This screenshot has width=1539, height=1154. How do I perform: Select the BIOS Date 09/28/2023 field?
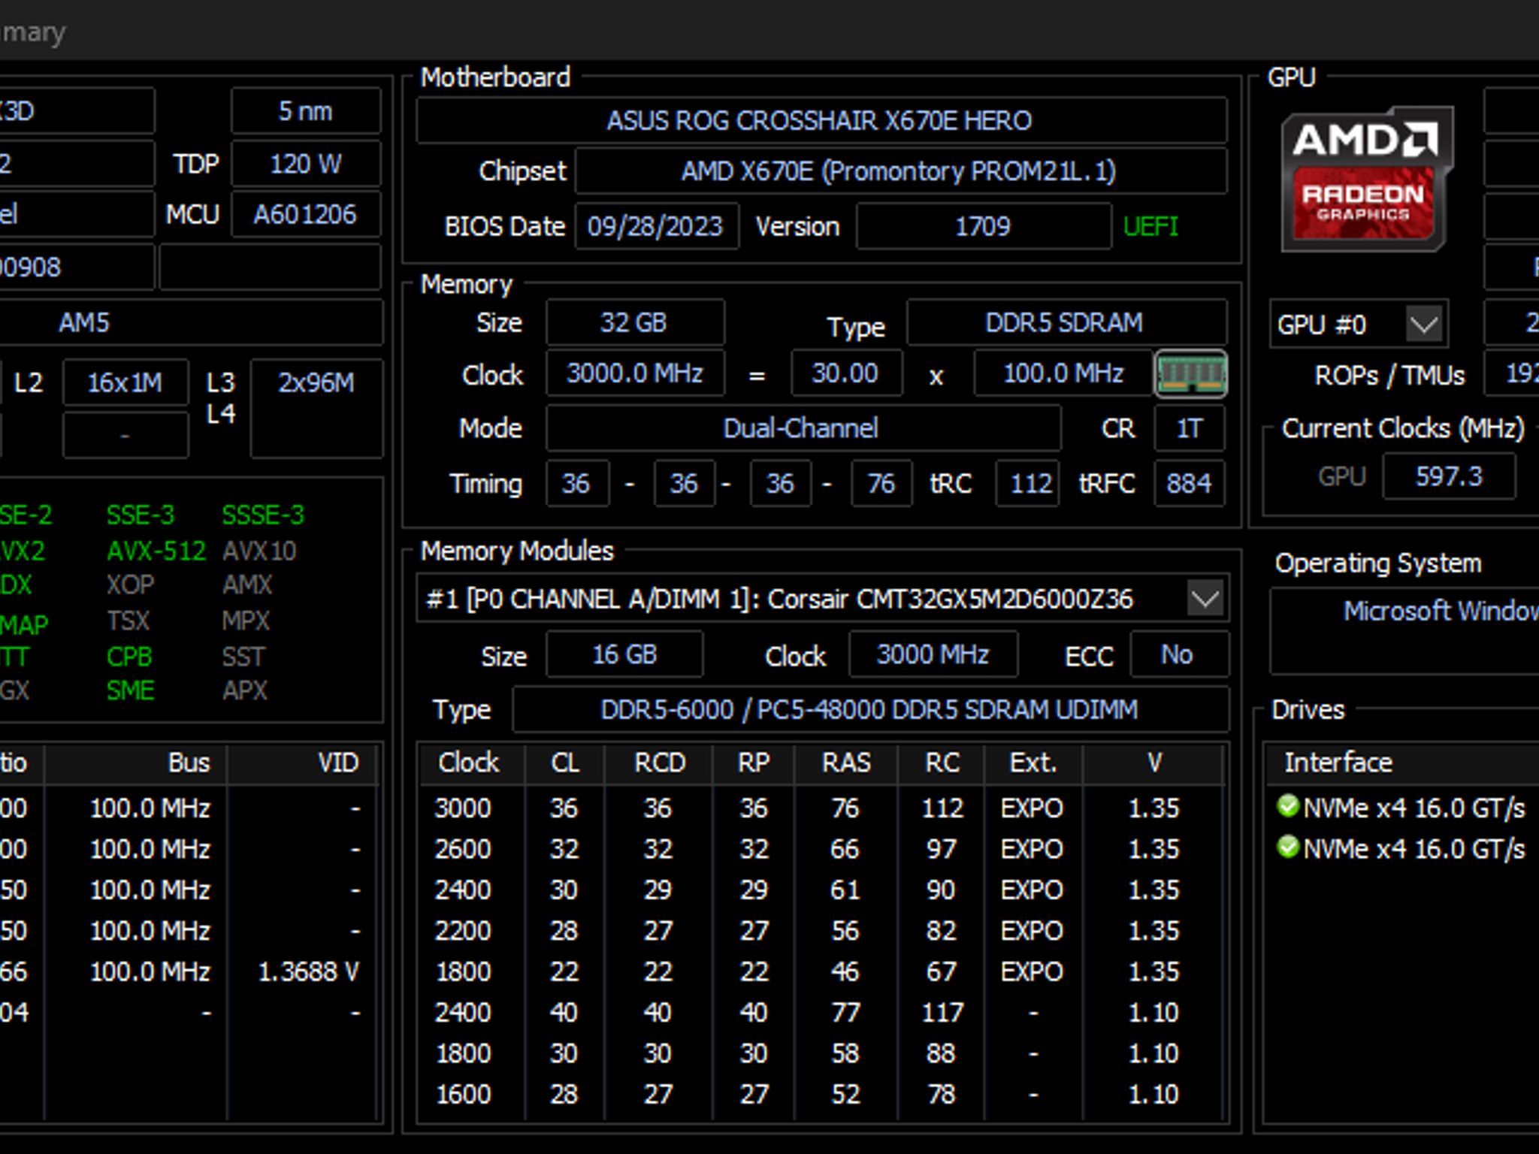coord(656,226)
